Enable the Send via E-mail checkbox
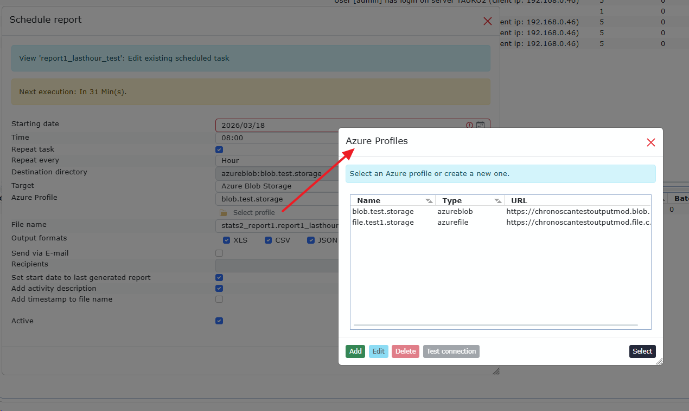689x411 pixels. click(x=219, y=253)
